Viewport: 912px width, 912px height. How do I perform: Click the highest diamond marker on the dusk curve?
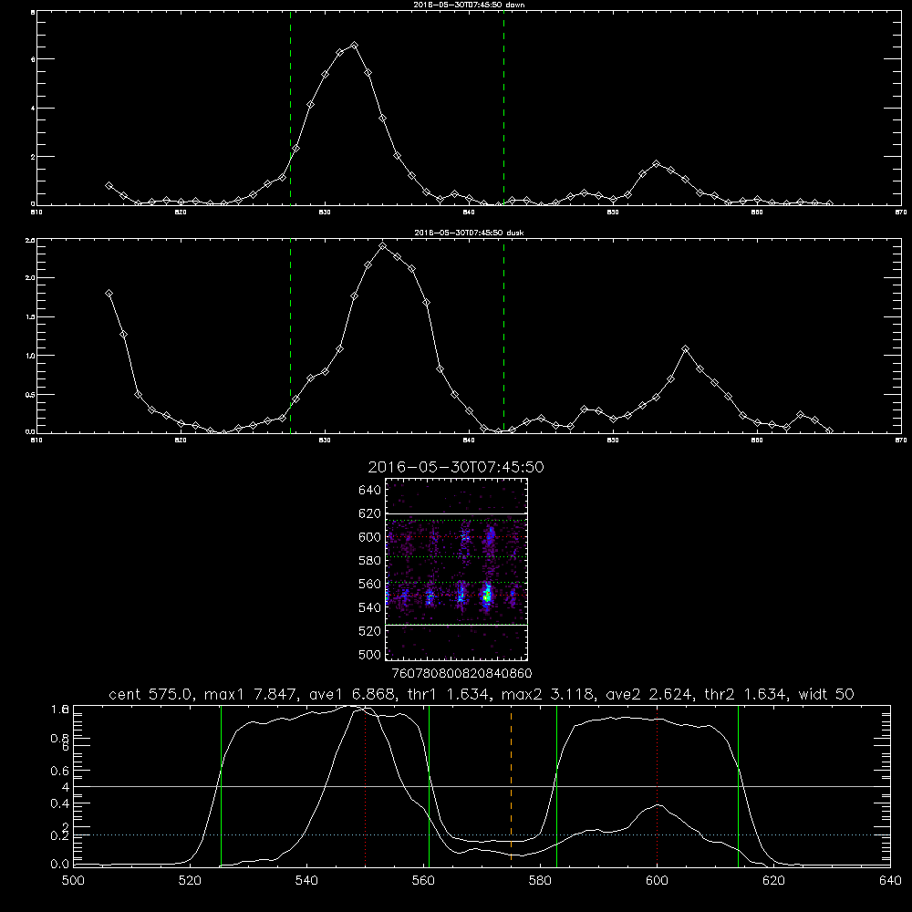pos(382,245)
